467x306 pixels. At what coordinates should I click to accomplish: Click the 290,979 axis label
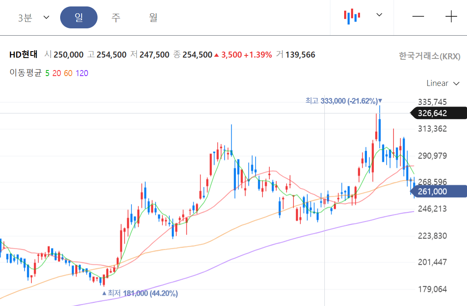[432, 156]
